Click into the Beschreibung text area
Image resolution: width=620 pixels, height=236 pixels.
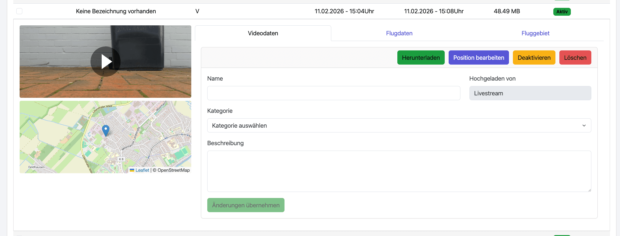click(399, 171)
